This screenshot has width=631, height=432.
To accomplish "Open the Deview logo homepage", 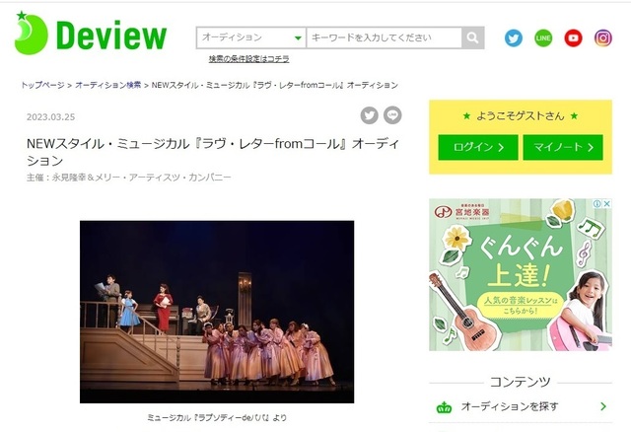I will pos(91,34).
